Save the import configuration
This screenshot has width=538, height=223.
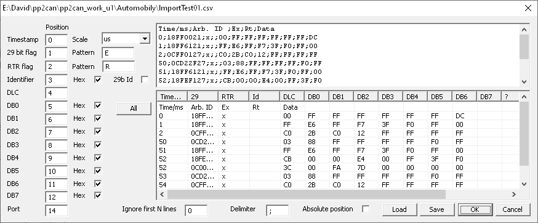pos(437,209)
